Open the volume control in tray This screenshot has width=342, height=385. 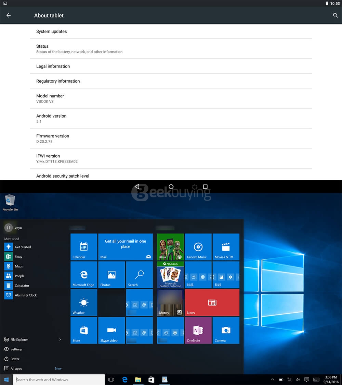tap(298, 380)
